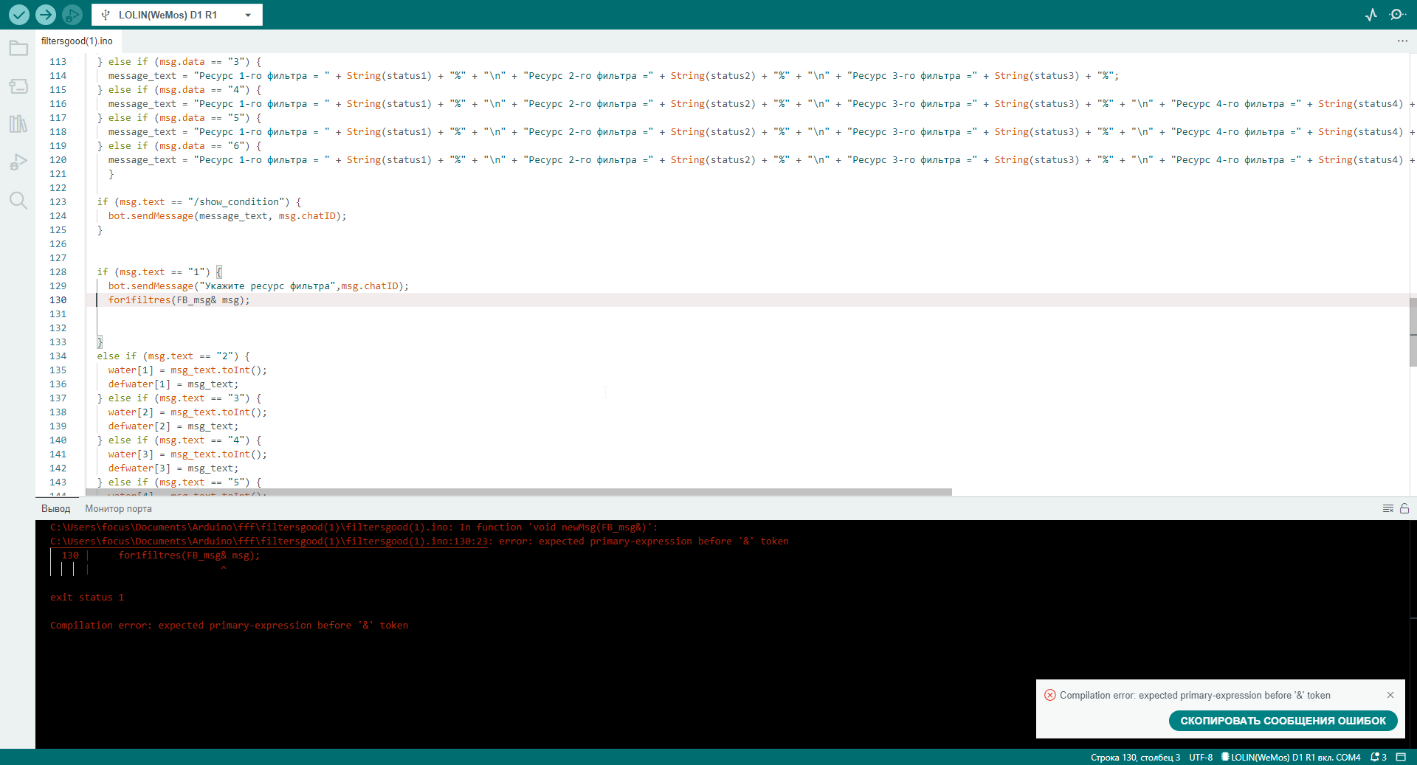
Task: Click the final red Compilation error output line
Action: [x=229, y=626]
